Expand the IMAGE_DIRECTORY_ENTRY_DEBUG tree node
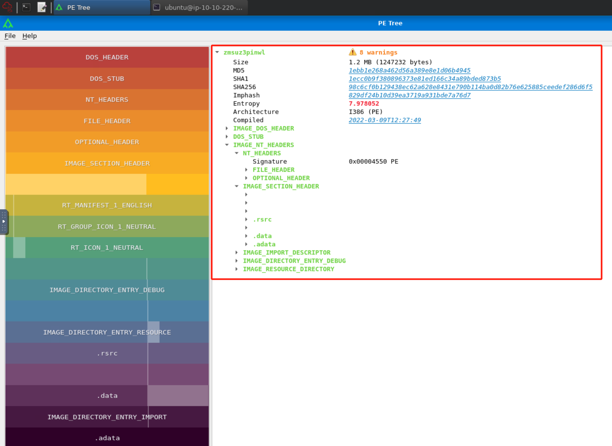Viewport: 612px width, 446px height. pyautogui.click(x=237, y=261)
